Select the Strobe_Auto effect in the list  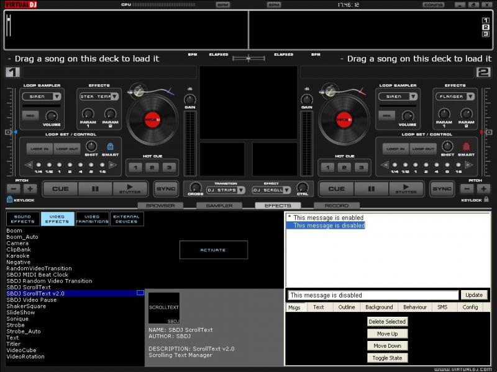pyautogui.click(x=24, y=331)
